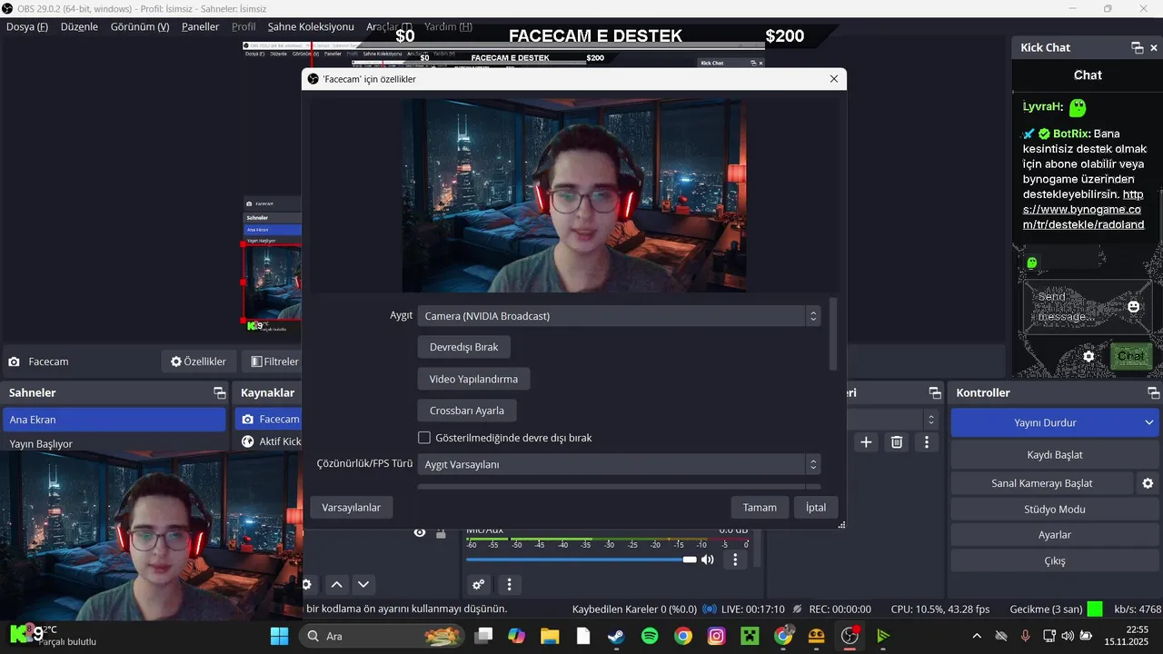Viewport: 1163px width, 654px height.
Task: Open emoji picker in Kick chat
Action: 1134,307
